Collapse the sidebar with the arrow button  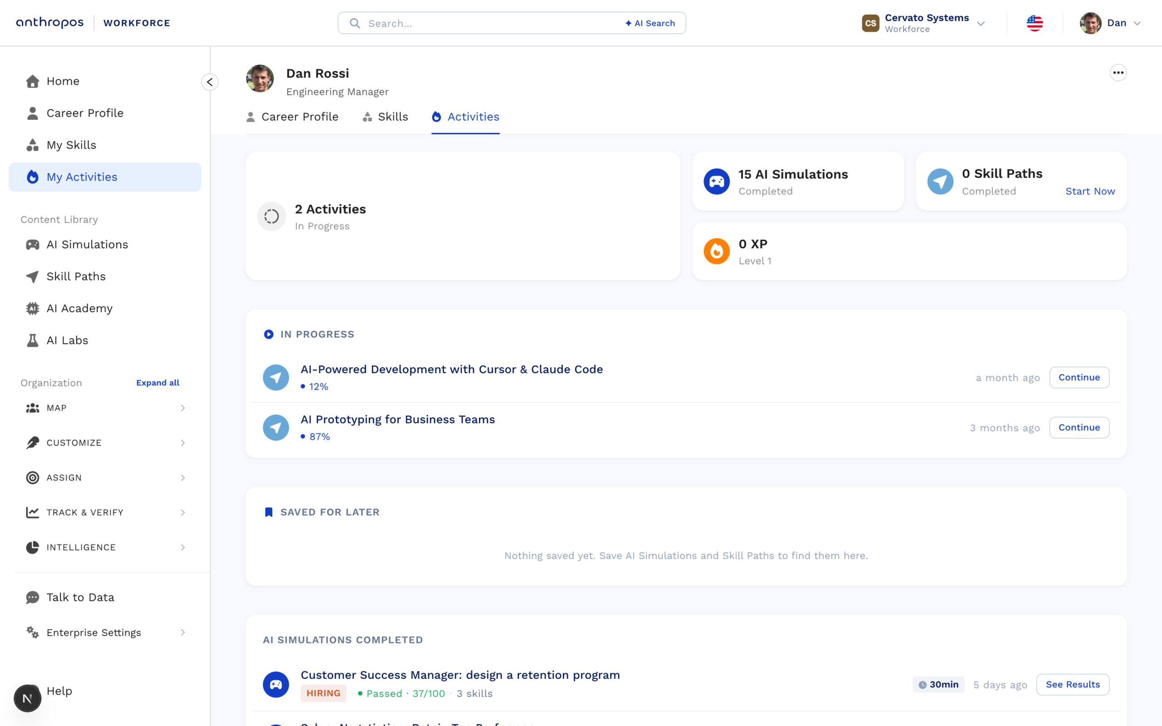(210, 82)
